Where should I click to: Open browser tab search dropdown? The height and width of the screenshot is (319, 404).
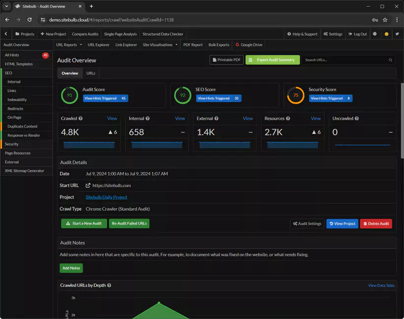[x=6, y=6]
